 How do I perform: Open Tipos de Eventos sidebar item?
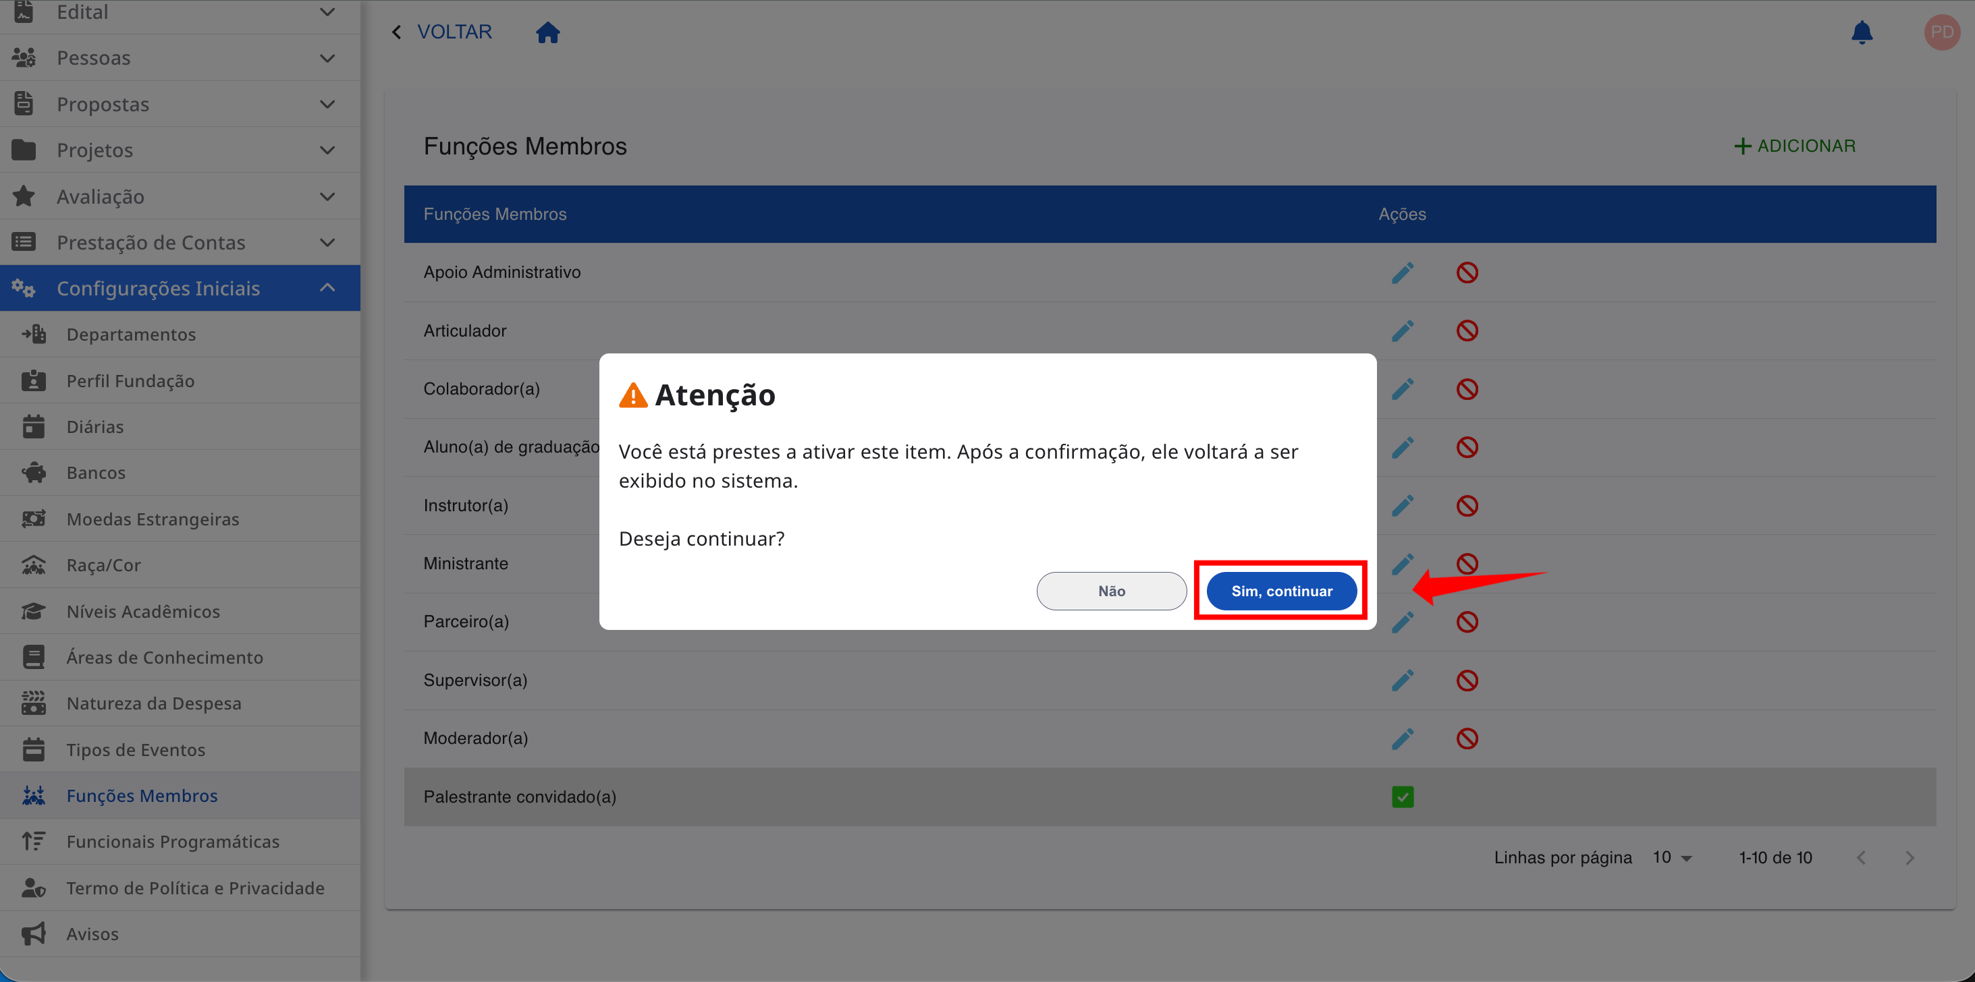click(180, 749)
